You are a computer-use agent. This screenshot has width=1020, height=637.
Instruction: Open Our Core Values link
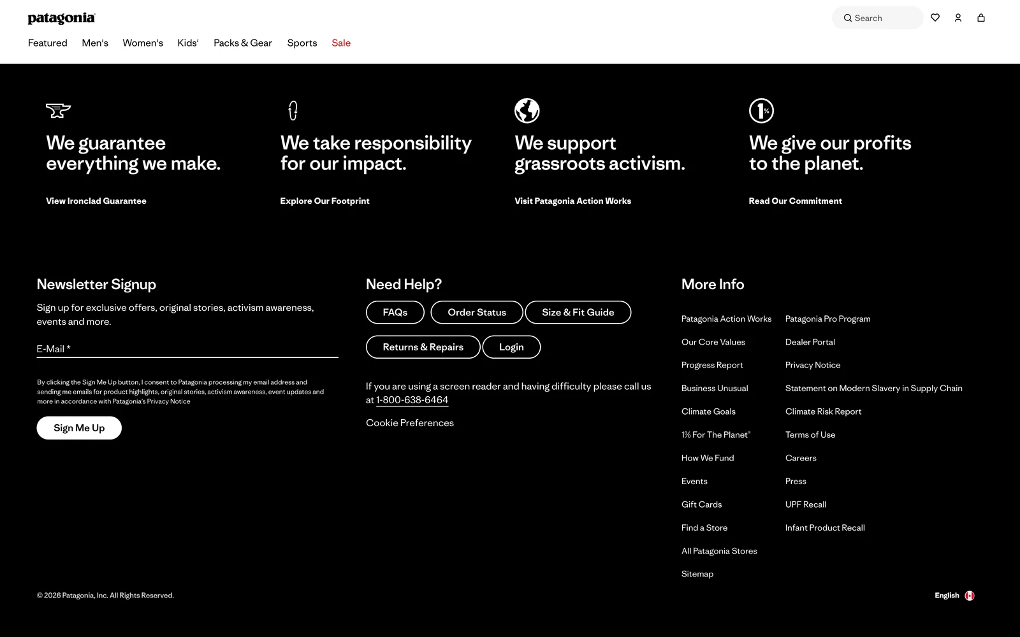pyautogui.click(x=713, y=342)
